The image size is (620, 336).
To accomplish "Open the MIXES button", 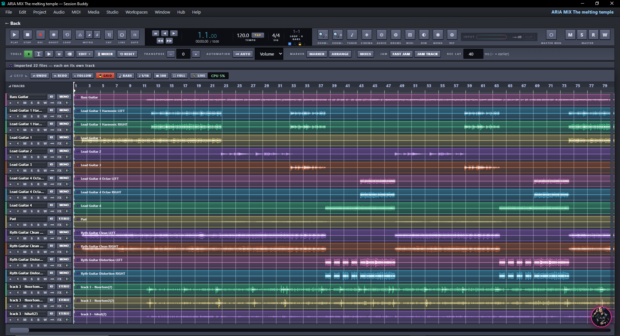I will pyautogui.click(x=365, y=54).
